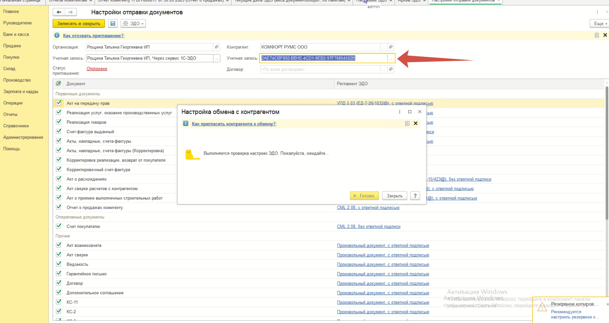Open 'Как пригласить контрагента к обмену?' link
609x323 pixels.
coord(234,124)
